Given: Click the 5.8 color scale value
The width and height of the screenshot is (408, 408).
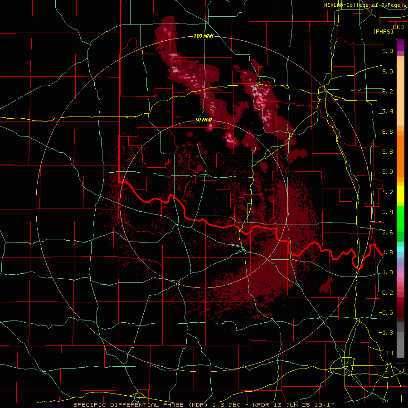Looking at the screenshot, I should (x=388, y=152).
